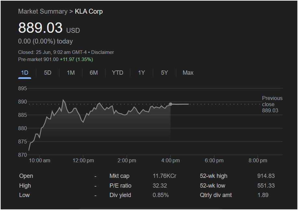The height and width of the screenshot is (210, 298).
Task: Click the 10:00 am axis label
Action: pos(40,161)
